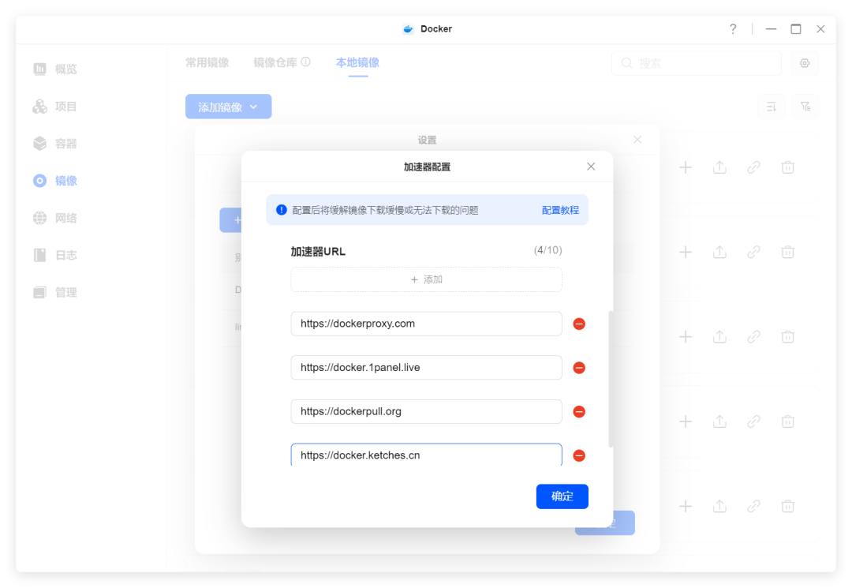This screenshot has width=852, height=588.
Task: Switch to the 常用镜像 tab
Action: coord(207,62)
